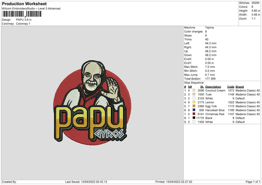Viewport: 262px width, 185px height.
Task: Click the machine value 'Tajima'
Action: point(209,27)
